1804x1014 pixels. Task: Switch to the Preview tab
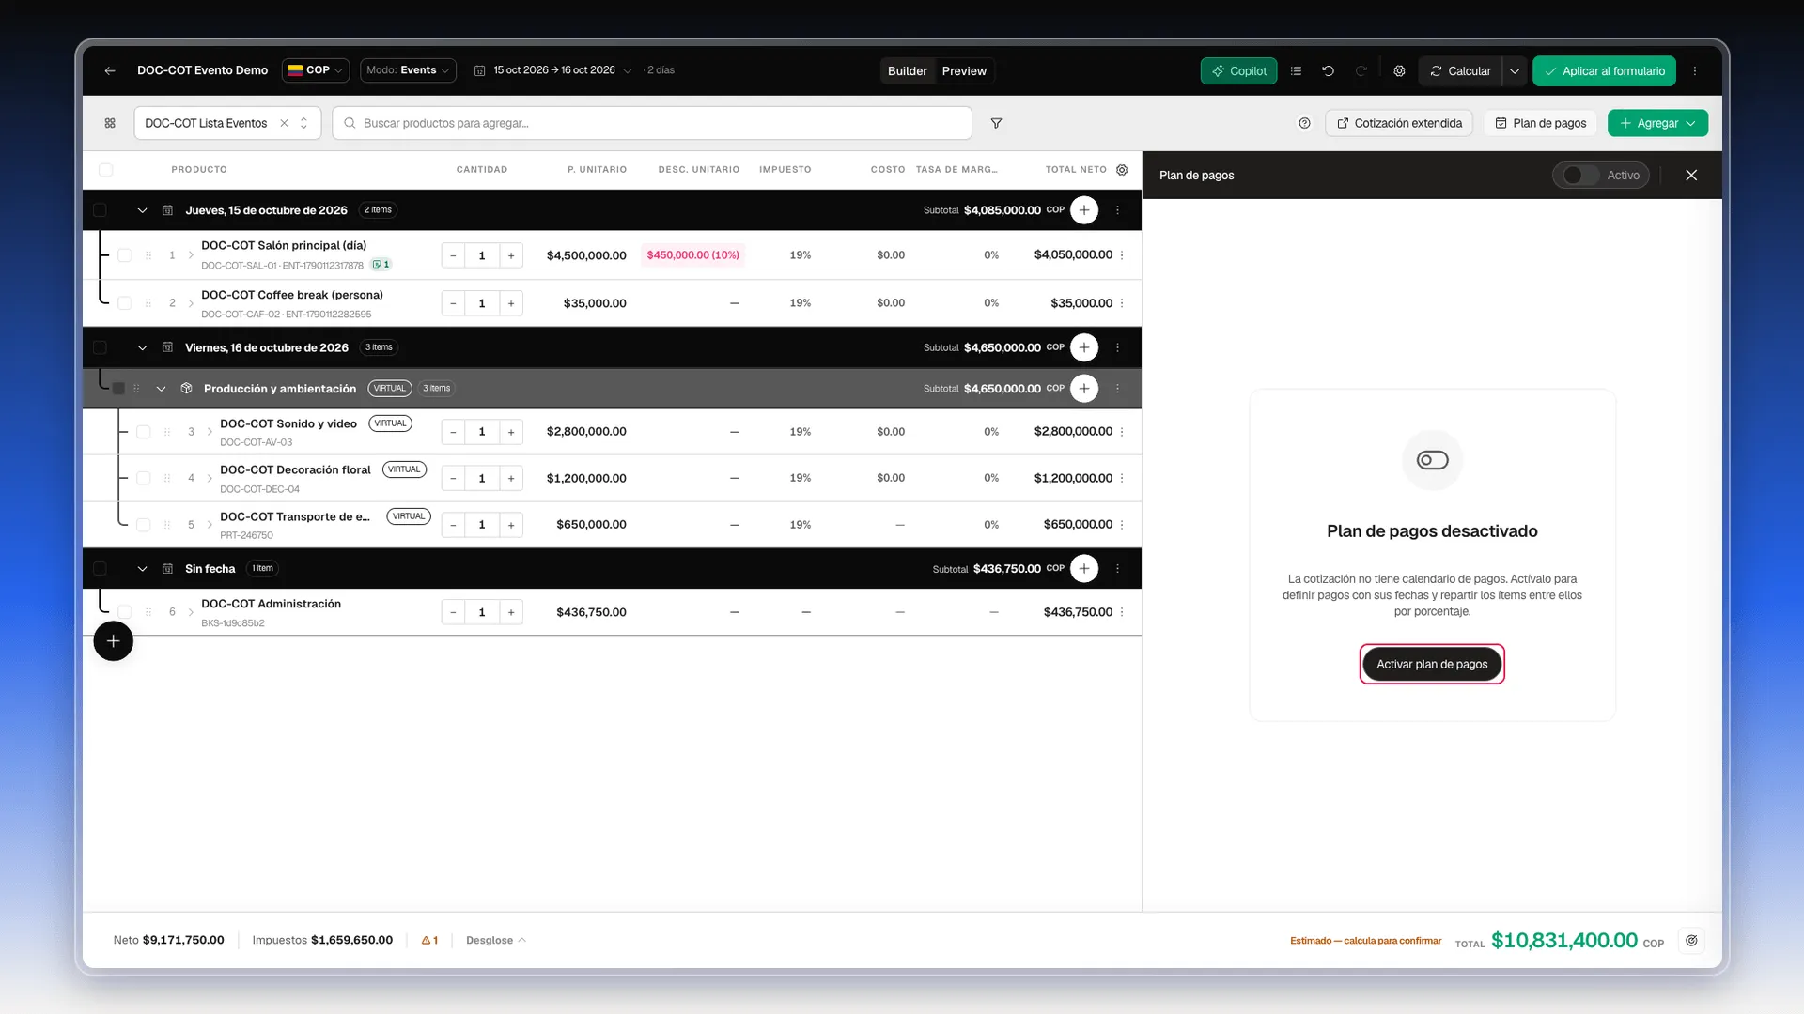click(x=964, y=71)
